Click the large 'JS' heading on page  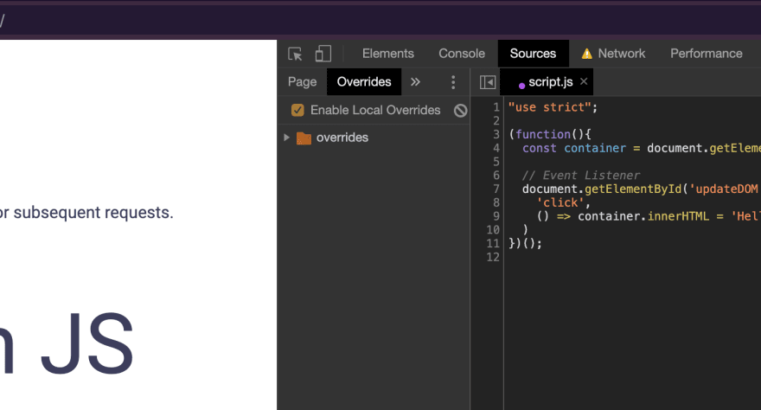(86, 343)
